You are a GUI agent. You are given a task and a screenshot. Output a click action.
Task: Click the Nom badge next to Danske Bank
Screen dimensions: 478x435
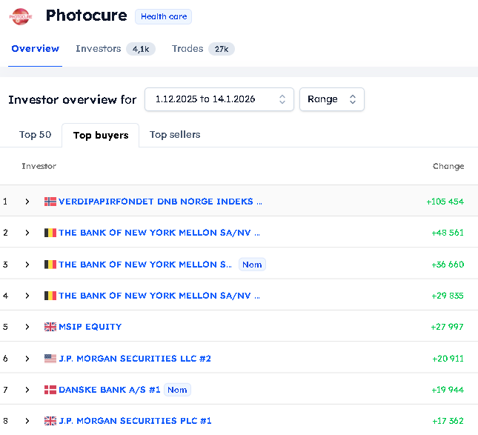click(177, 390)
